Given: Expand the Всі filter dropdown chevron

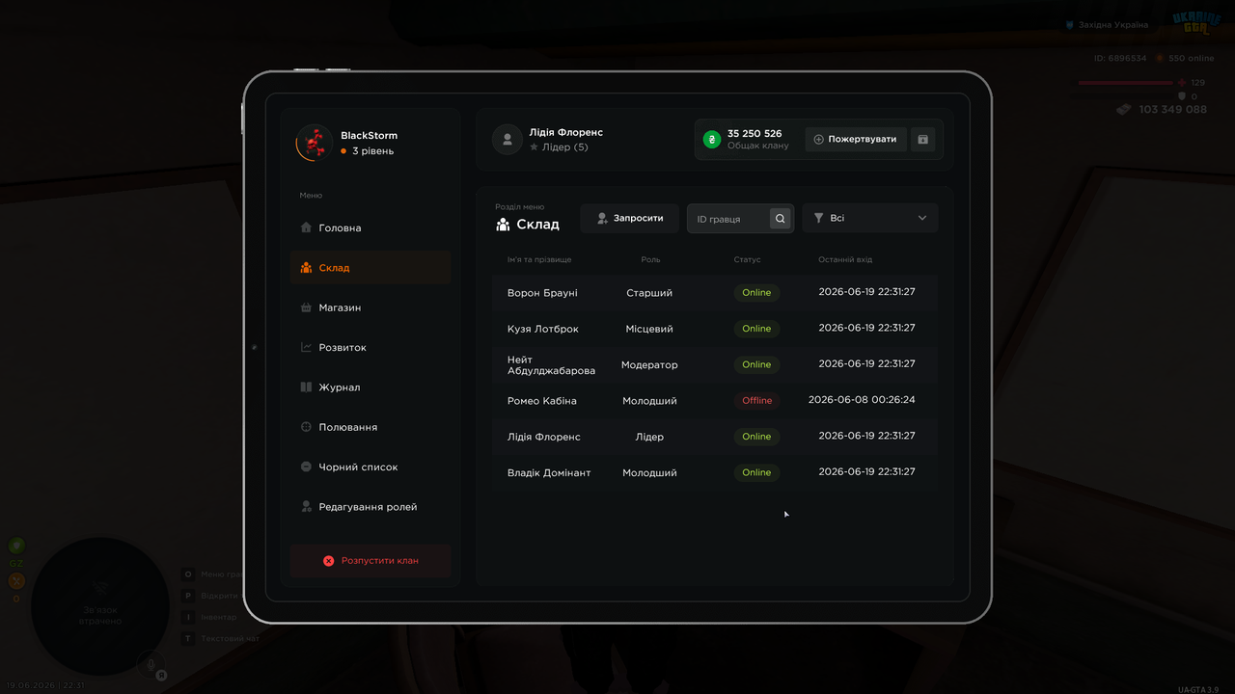Looking at the screenshot, I should (x=921, y=218).
